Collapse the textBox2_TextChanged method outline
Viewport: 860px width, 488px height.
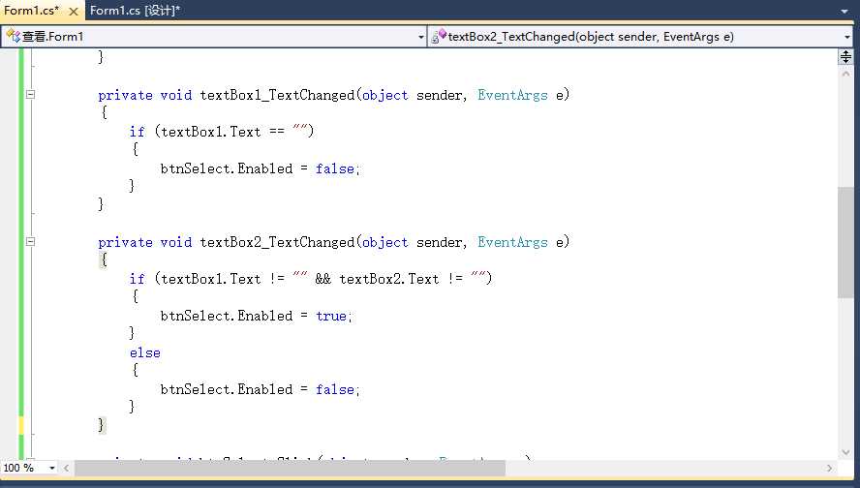coord(31,241)
